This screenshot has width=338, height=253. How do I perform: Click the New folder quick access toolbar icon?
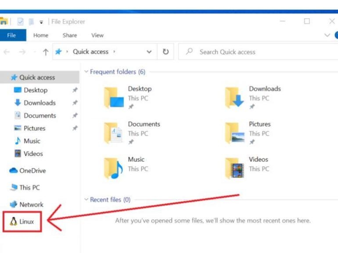tap(31, 21)
